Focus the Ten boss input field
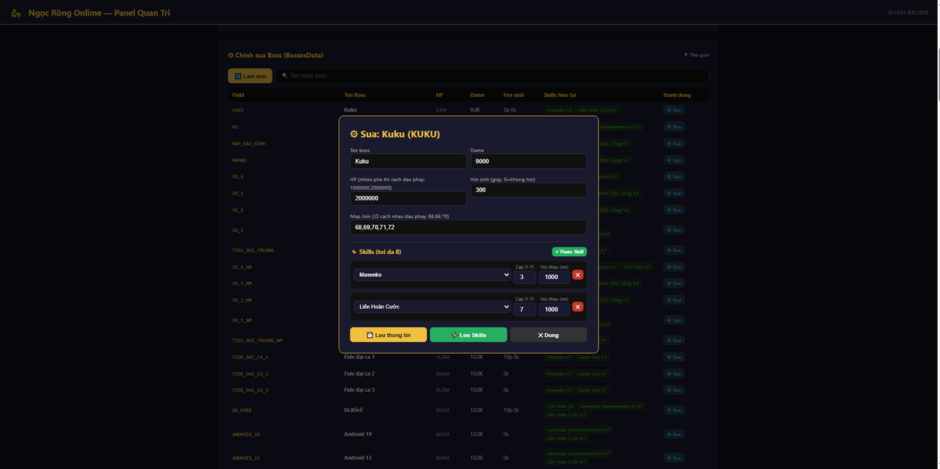Image resolution: width=940 pixels, height=469 pixels. coord(408,161)
